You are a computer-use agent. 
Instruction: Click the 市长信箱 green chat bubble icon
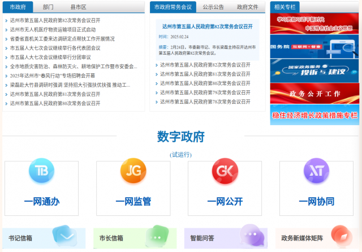coord(157,237)
